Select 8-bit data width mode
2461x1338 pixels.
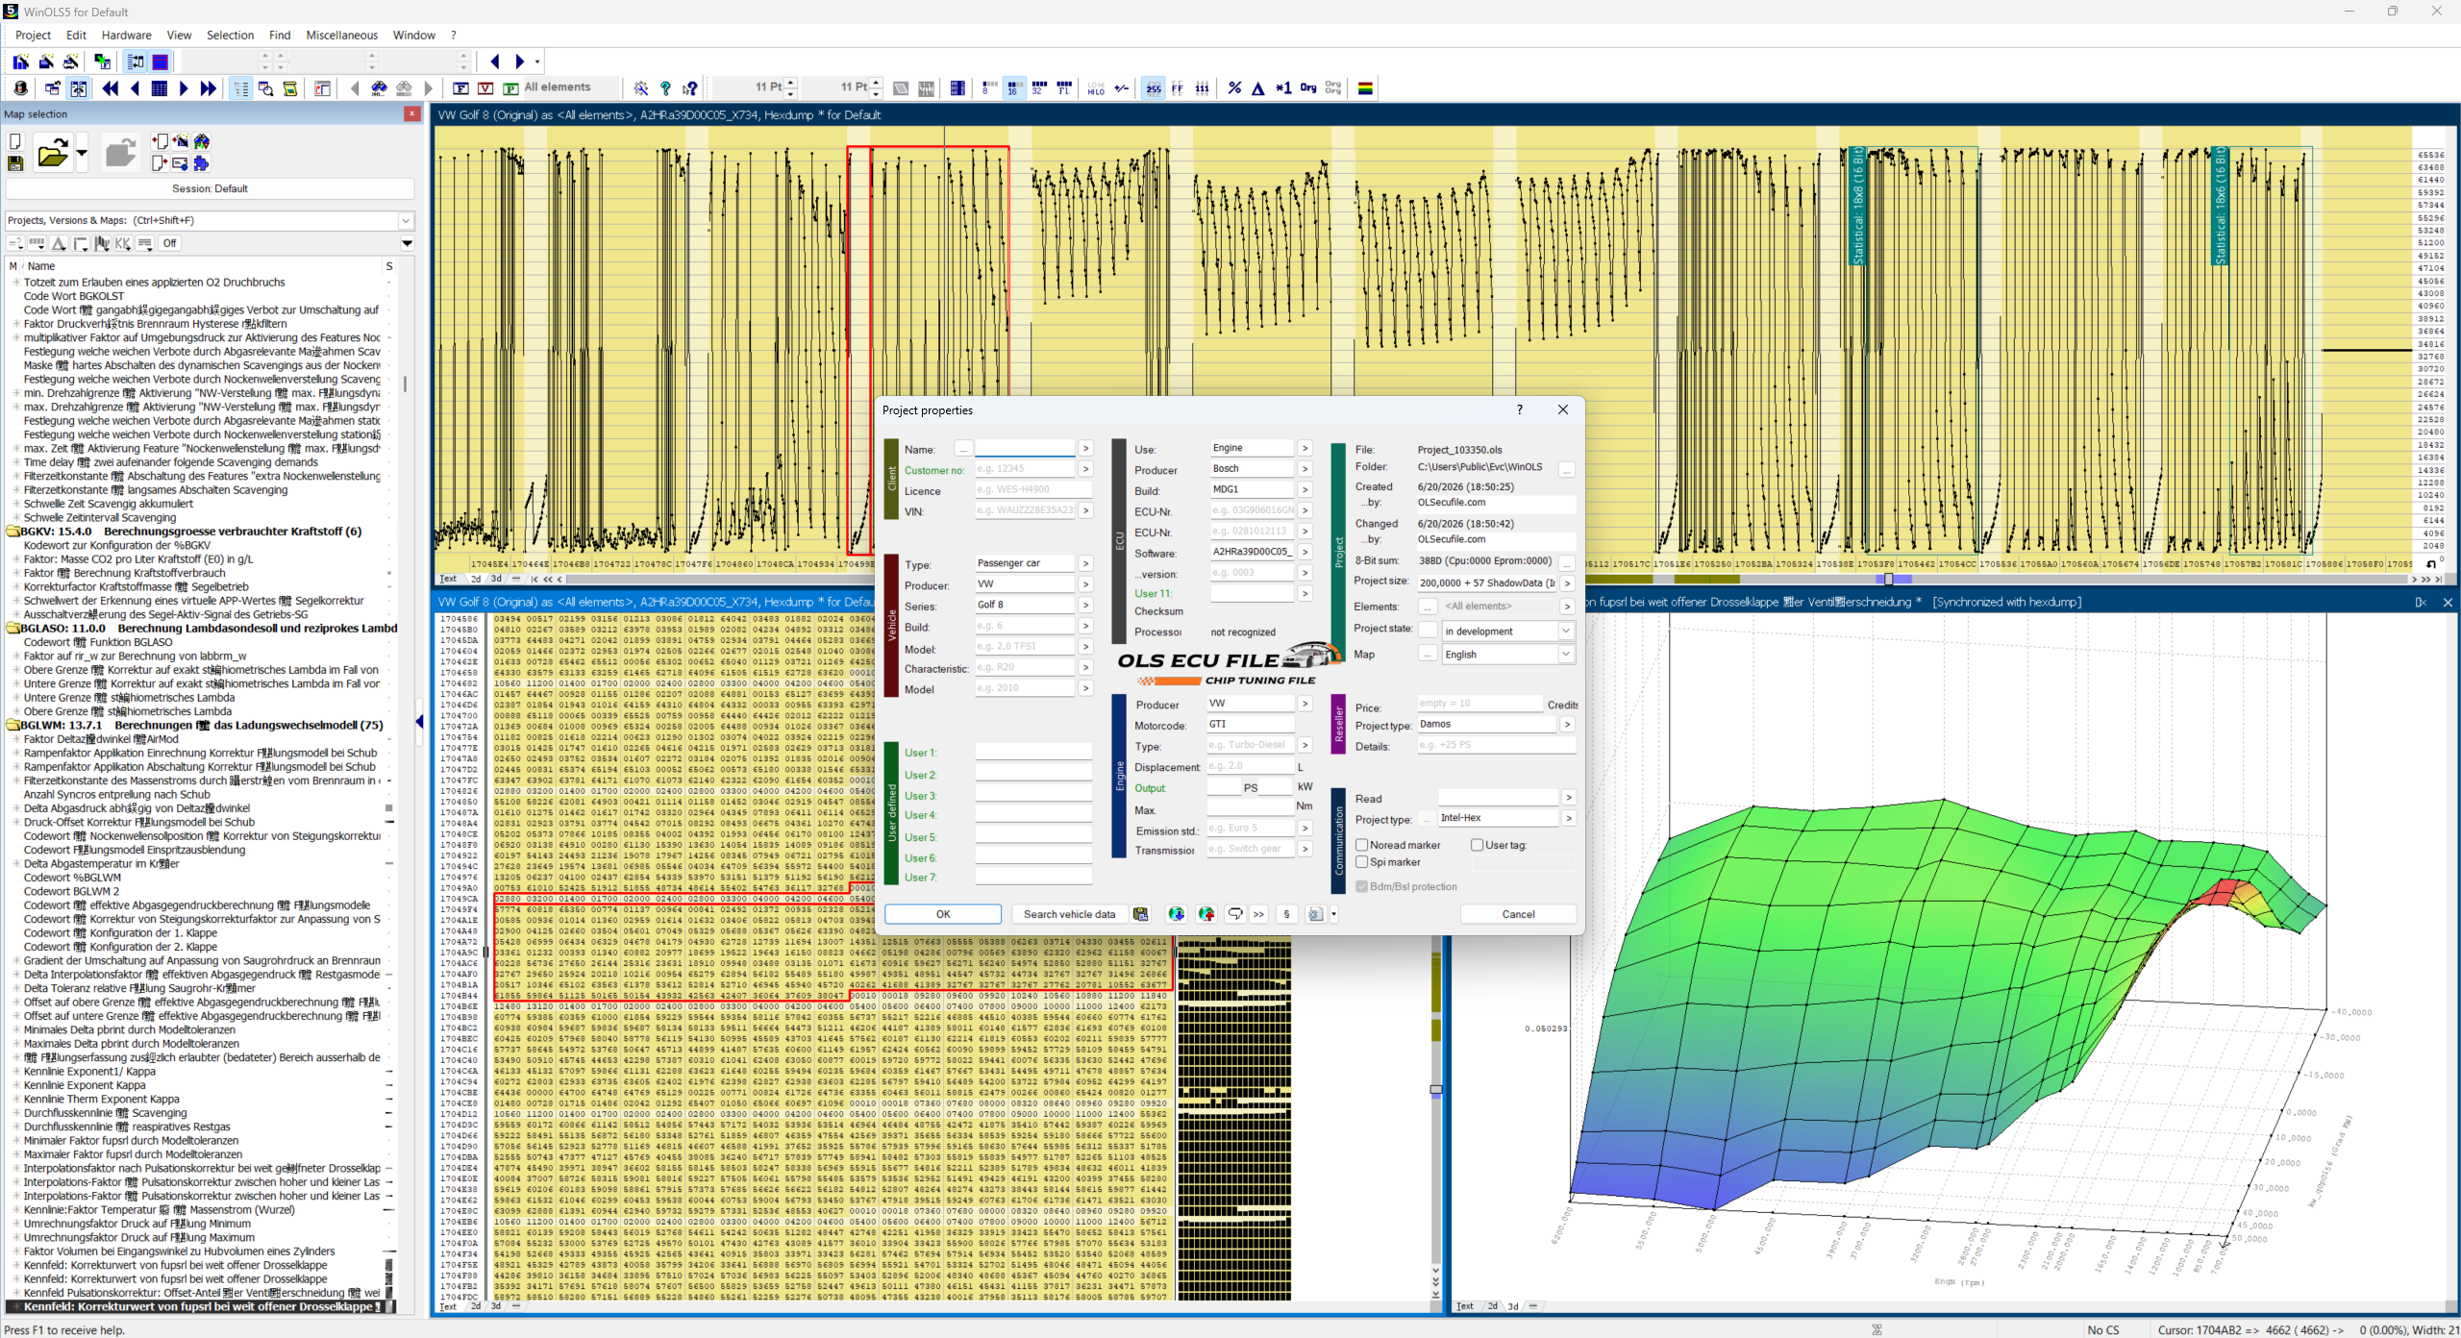(x=989, y=88)
